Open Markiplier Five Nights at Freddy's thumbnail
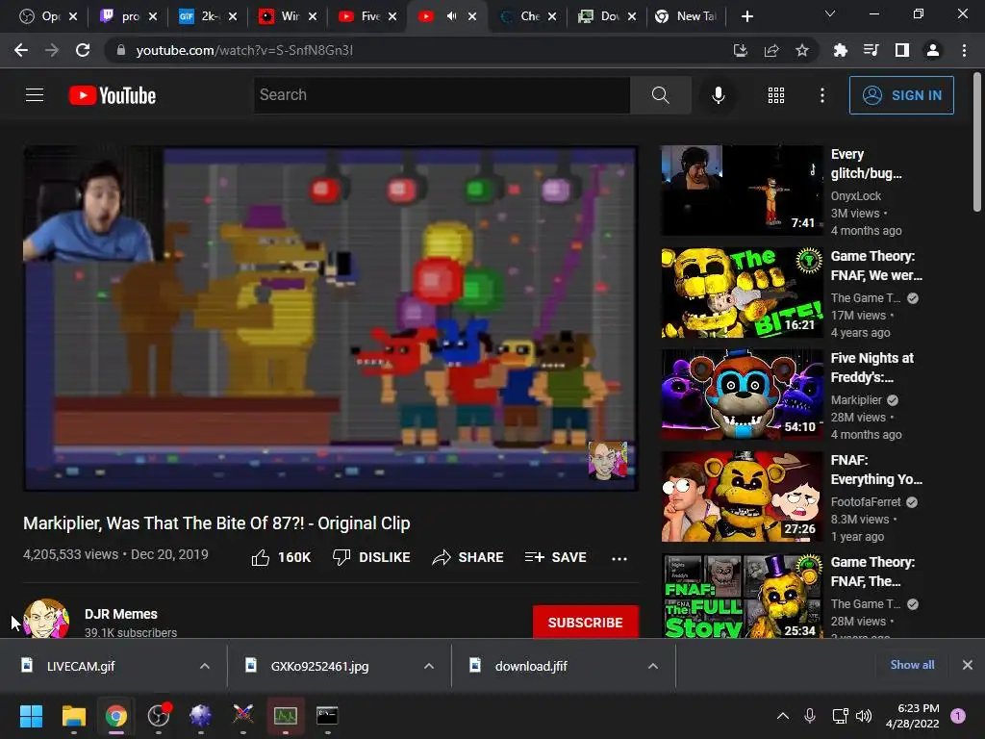This screenshot has height=739, width=985. pyautogui.click(x=742, y=394)
